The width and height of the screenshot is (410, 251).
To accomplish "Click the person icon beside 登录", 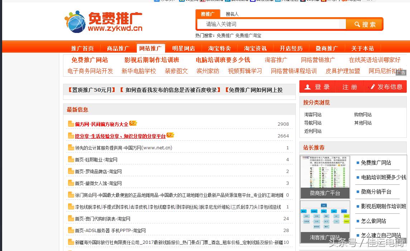I will click(309, 86).
